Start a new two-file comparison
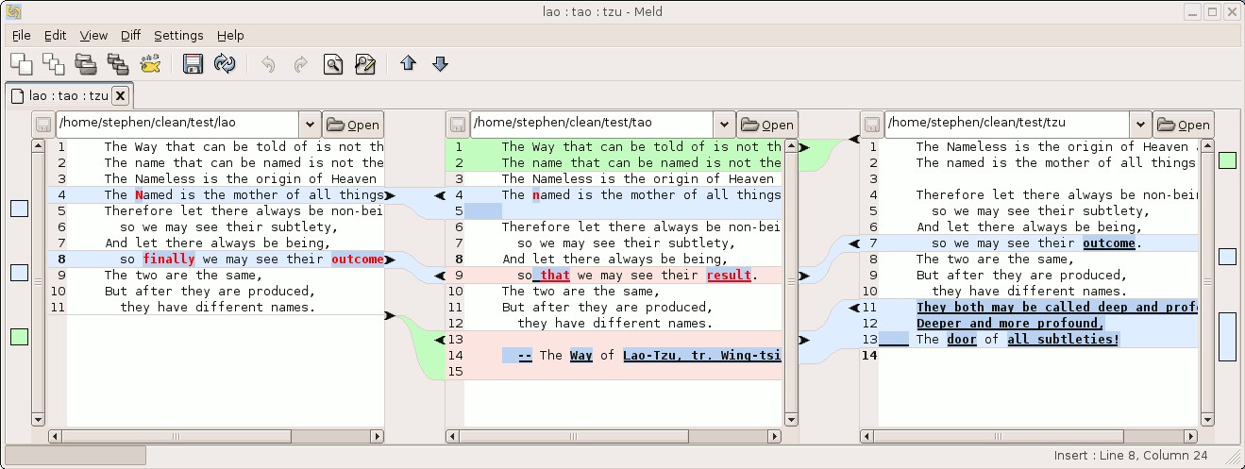The width and height of the screenshot is (1245, 469). pos(21,64)
